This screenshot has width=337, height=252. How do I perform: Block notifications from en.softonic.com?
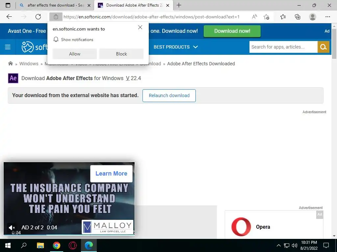click(x=121, y=54)
